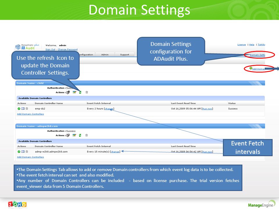Click the ManageEngine logo on the slide

click(x=262, y=204)
